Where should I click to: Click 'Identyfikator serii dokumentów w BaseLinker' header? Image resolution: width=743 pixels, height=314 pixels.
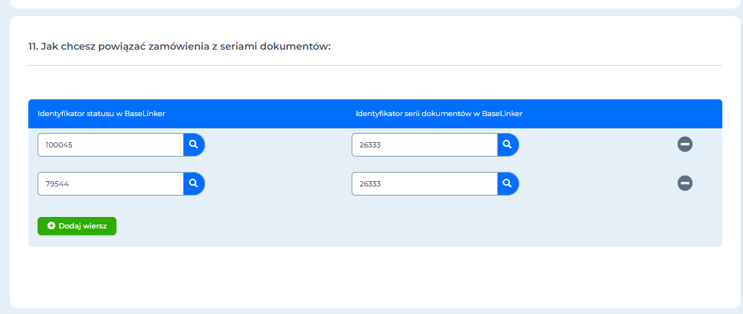439,114
